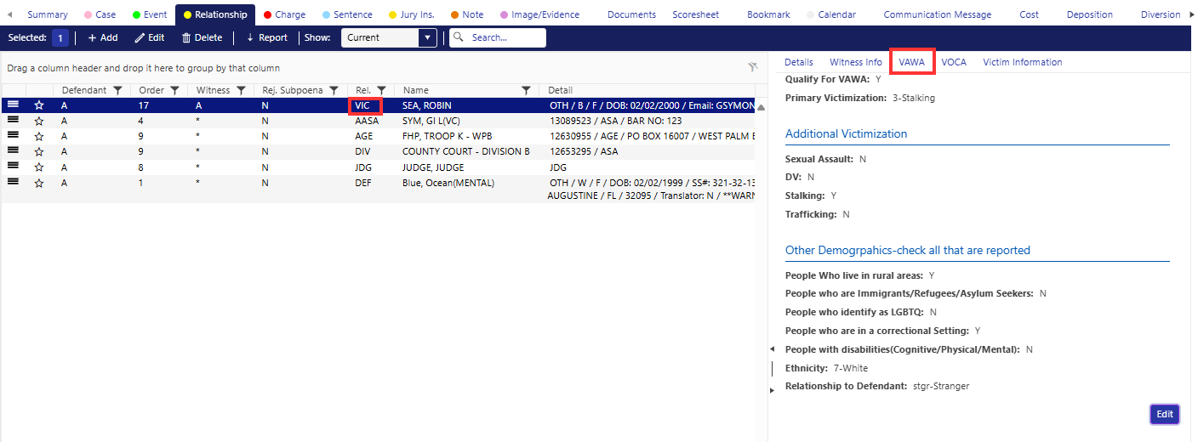The image size is (1198, 442).
Task: Click the drag handle on the SEA, ROBIN row
Action: tap(14, 105)
